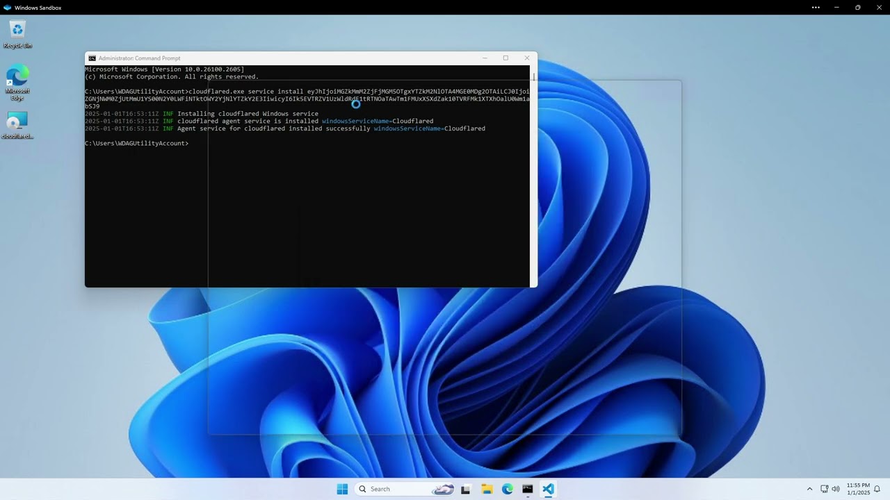Click the search highlight image in taskbar search
The image size is (890, 500).
point(443,489)
